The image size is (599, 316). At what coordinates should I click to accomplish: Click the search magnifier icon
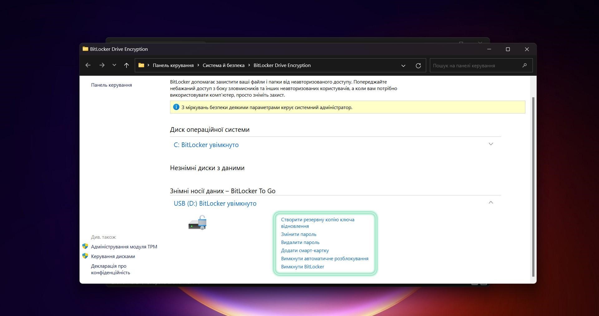tap(524, 65)
